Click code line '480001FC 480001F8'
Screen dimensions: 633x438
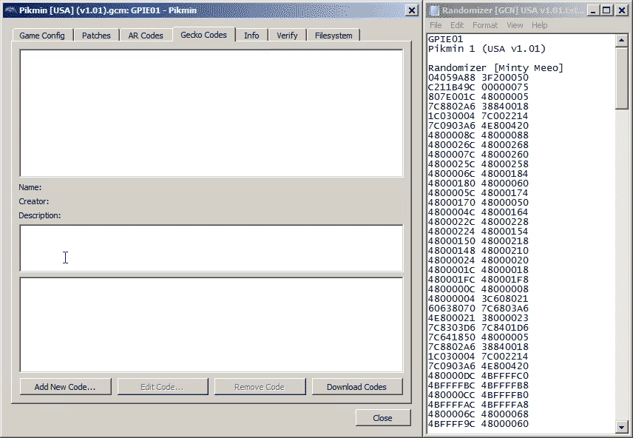[x=478, y=280]
